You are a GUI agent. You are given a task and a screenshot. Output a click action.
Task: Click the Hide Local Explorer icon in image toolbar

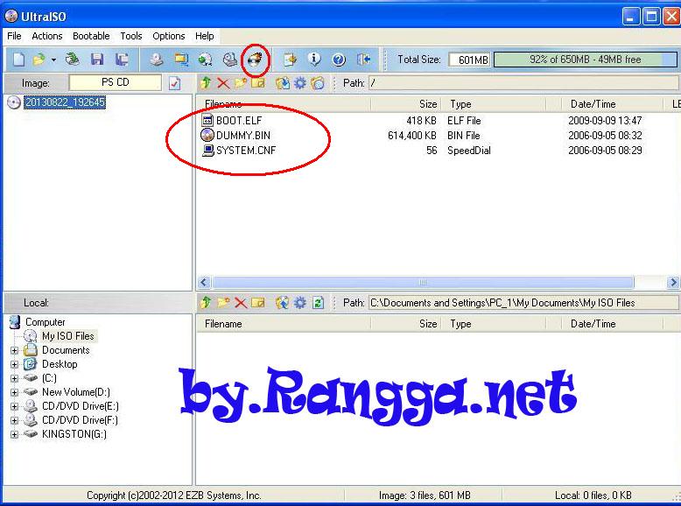[x=318, y=82]
